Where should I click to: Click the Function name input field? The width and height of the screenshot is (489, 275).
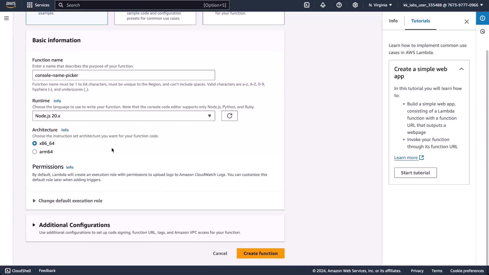124,75
